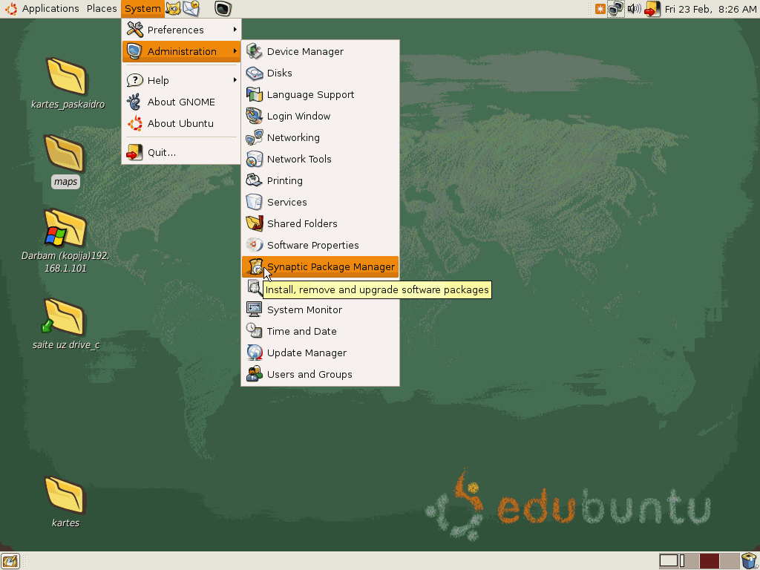Click the orange update notification icon
The height and width of the screenshot is (570, 760).
pos(600,9)
